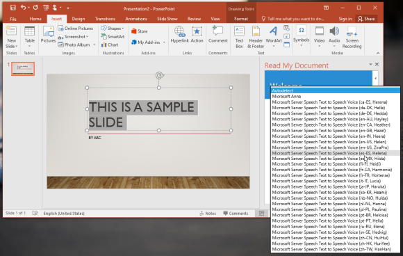Switch to the Slide Show tab
This screenshot has width=403, height=256.
point(167,19)
